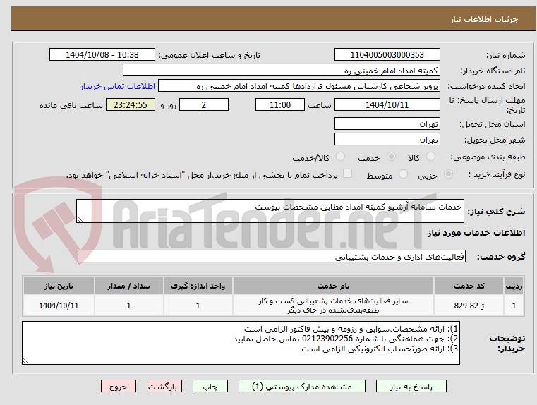Click the remaining time field 23:24:55
The image size is (537, 405).
(131, 104)
